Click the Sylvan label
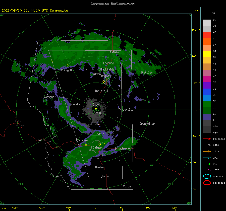The image size is (226, 211). click(x=96, y=74)
